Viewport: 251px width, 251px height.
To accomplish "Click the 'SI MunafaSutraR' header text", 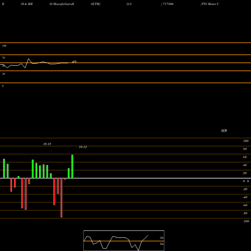I will point(62,4).
